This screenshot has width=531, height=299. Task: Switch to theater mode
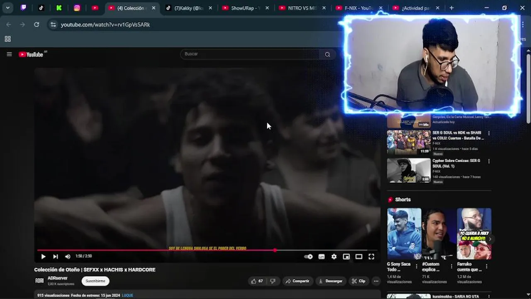(x=359, y=257)
